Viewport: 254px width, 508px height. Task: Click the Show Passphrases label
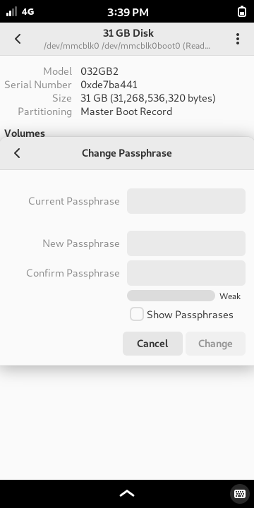tap(190, 315)
